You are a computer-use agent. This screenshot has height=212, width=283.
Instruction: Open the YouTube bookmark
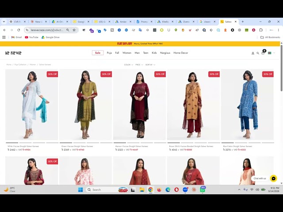coord(31,37)
